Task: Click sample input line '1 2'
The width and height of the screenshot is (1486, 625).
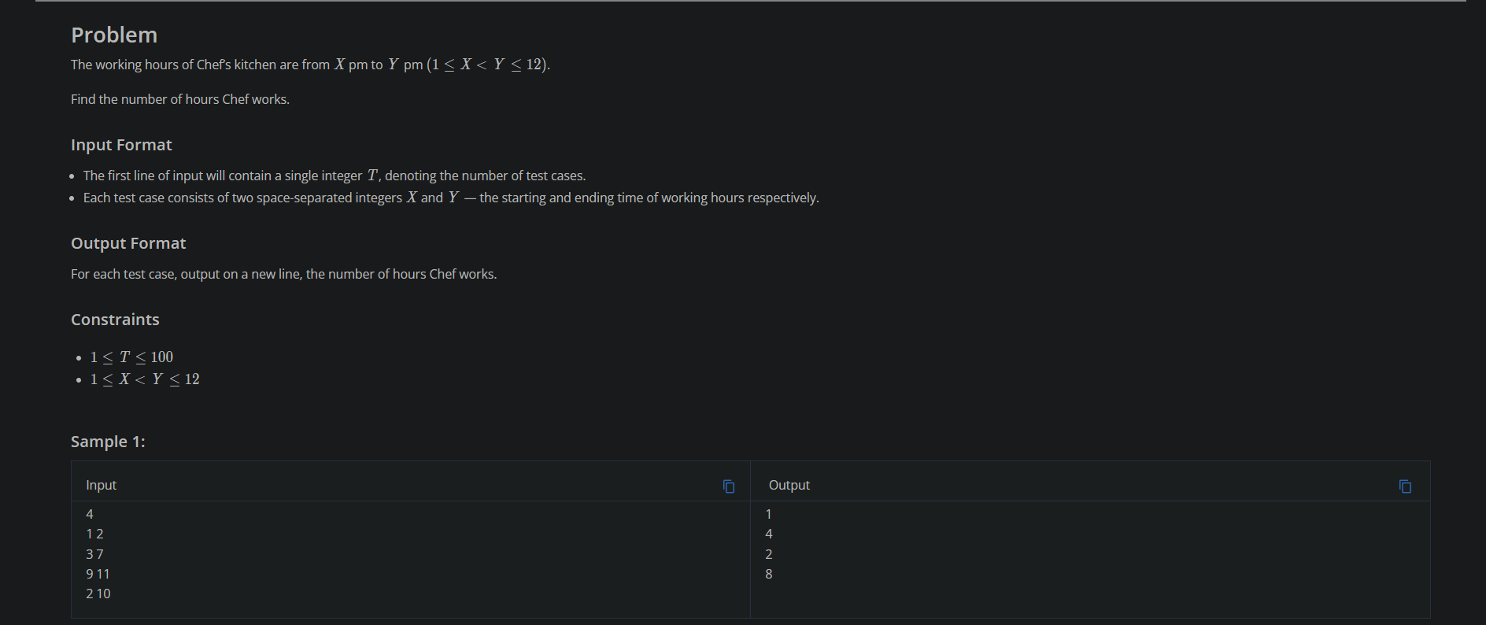Action: click(x=94, y=534)
